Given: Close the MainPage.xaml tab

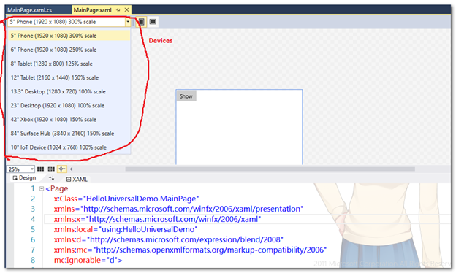Looking at the screenshot, I should coord(127,10).
